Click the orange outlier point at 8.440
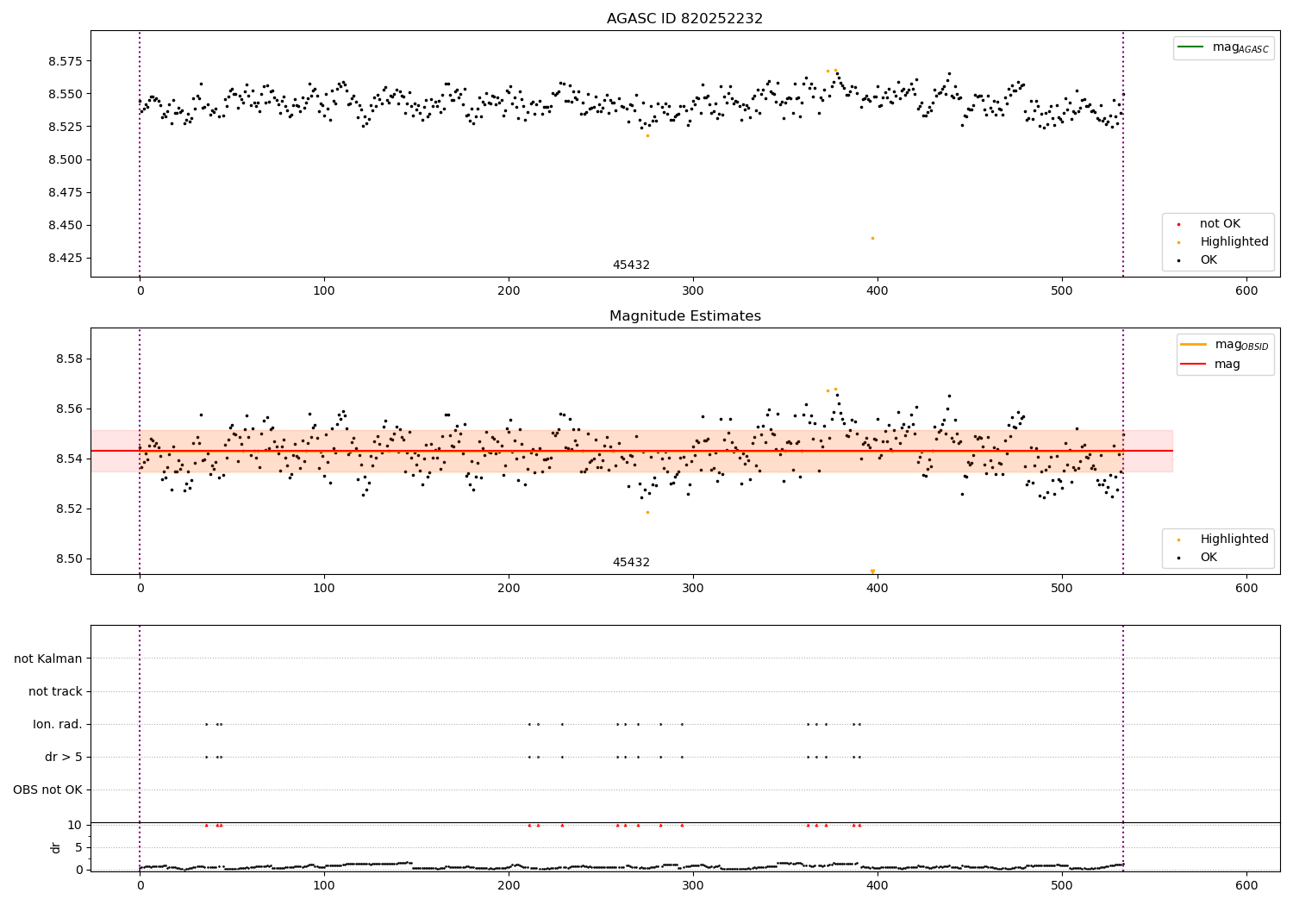Image resolution: width=1293 pixels, height=905 pixels. tap(872, 238)
